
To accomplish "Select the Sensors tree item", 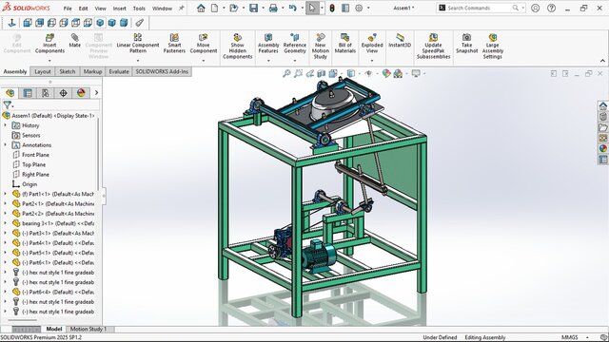I will [x=31, y=135].
